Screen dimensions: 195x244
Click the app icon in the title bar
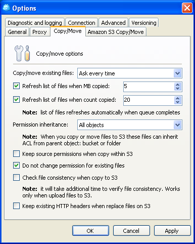tap(7, 8)
